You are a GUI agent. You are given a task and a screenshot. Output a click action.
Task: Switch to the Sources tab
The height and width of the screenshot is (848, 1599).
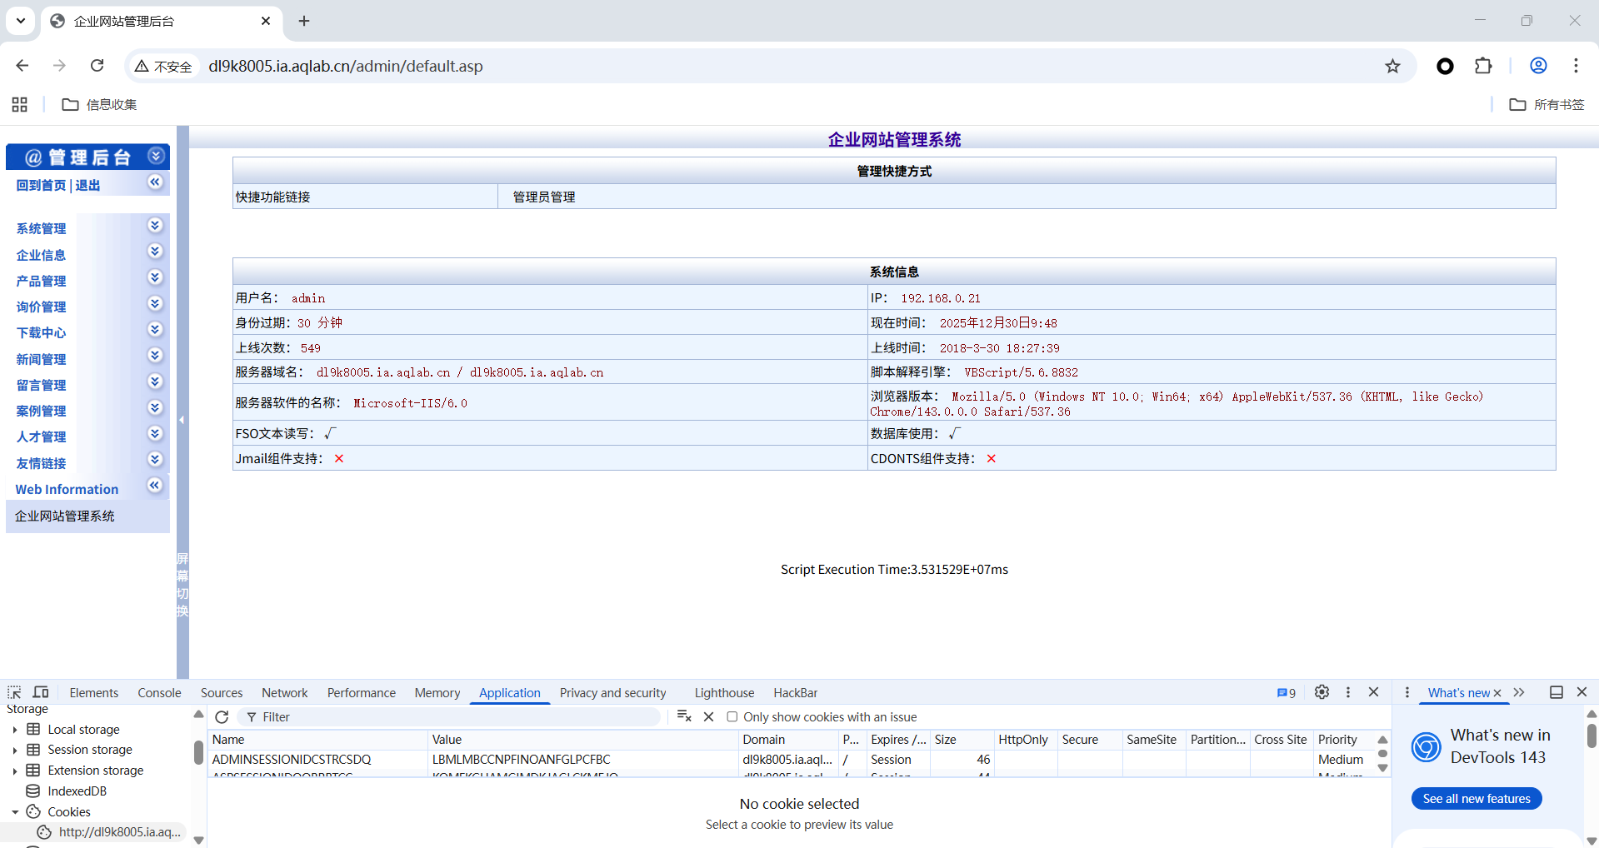coord(222,693)
